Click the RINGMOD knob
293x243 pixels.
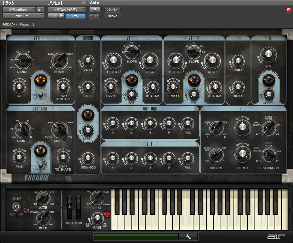pyautogui.click(x=88, y=158)
